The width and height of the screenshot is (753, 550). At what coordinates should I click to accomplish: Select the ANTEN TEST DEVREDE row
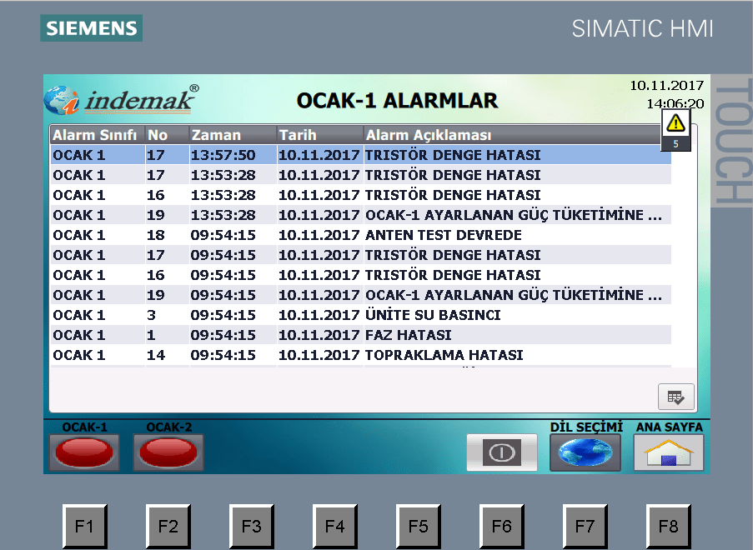tap(360, 235)
